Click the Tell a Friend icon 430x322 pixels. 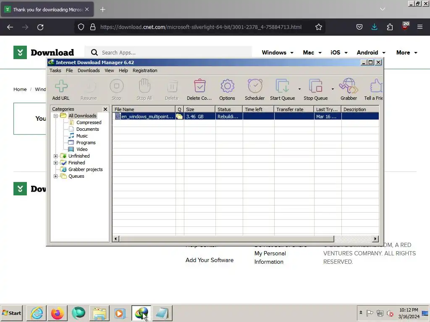click(x=376, y=86)
